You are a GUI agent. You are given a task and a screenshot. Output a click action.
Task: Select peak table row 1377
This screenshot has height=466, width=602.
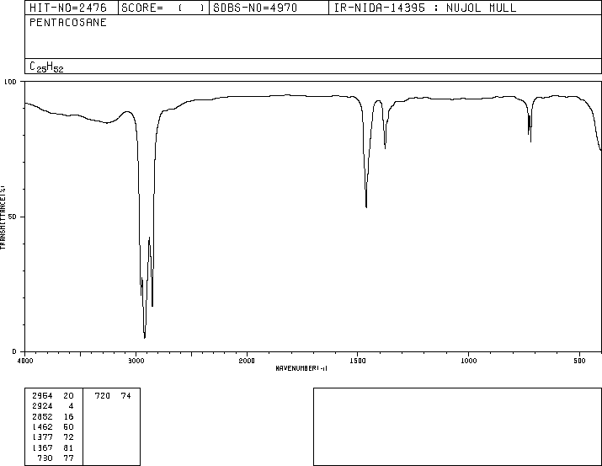coord(53,437)
